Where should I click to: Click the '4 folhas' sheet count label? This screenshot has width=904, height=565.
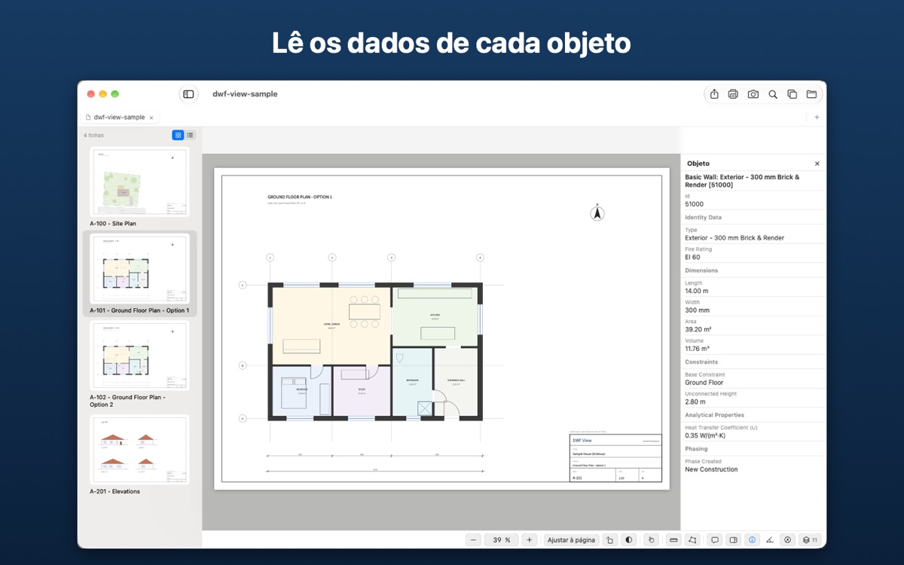[93, 136]
